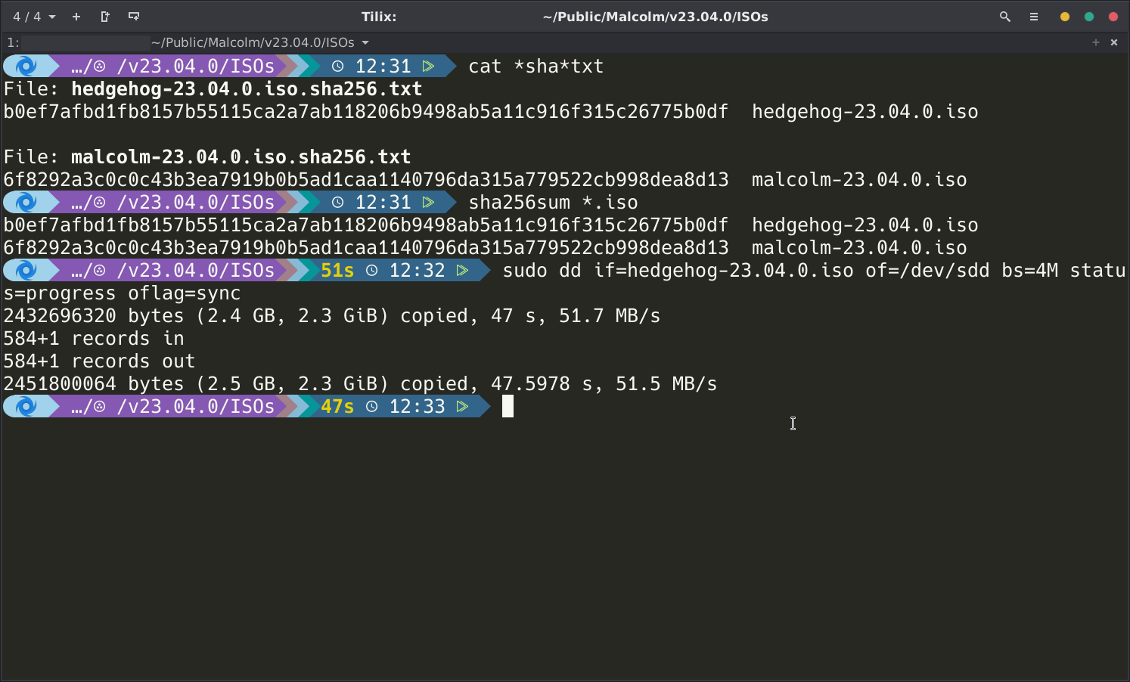The image size is (1130, 682).
Task: Close the window with the red button
Action: click(1113, 17)
